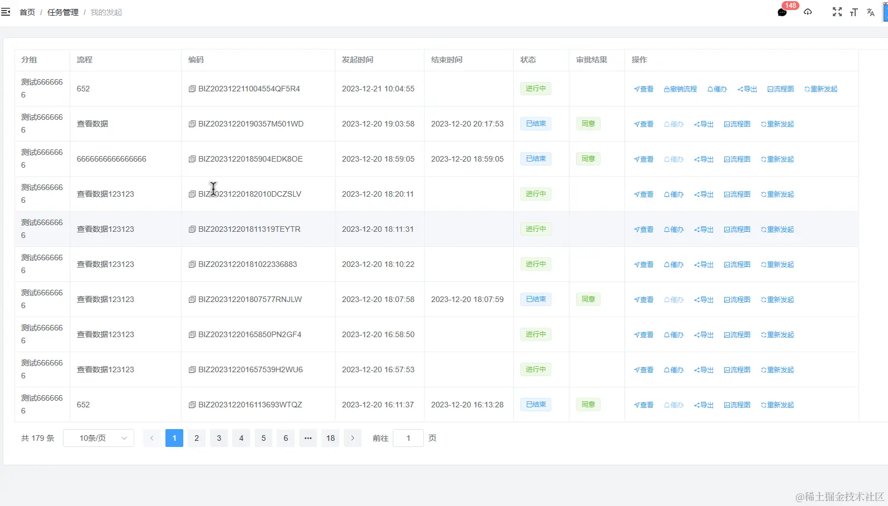Image resolution: width=888 pixels, height=506 pixels.
Task: Click 导出 in the 2023-12-20 16:58:50 row
Action: click(x=704, y=335)
